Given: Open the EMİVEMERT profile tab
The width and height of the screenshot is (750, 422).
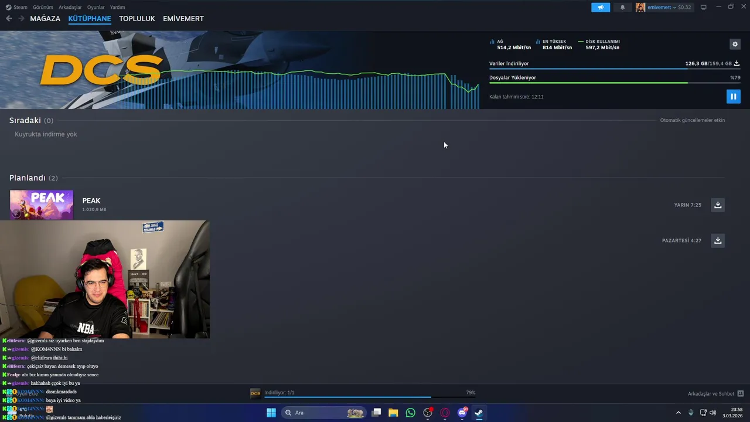Looking at the screenshot, I should (183, 19).
